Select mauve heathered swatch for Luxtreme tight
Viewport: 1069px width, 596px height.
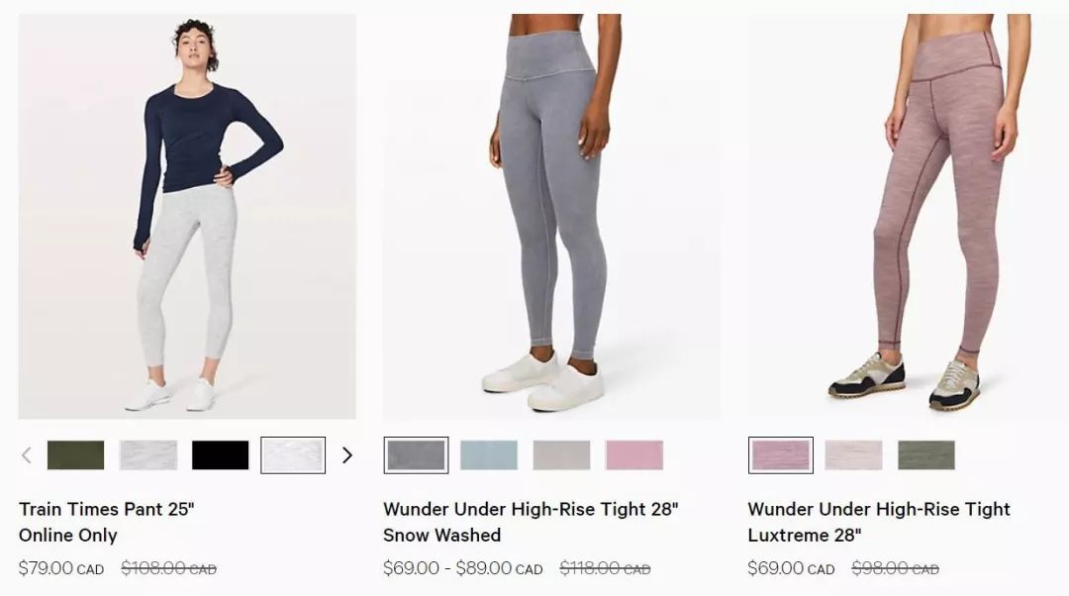click(781, 454)
